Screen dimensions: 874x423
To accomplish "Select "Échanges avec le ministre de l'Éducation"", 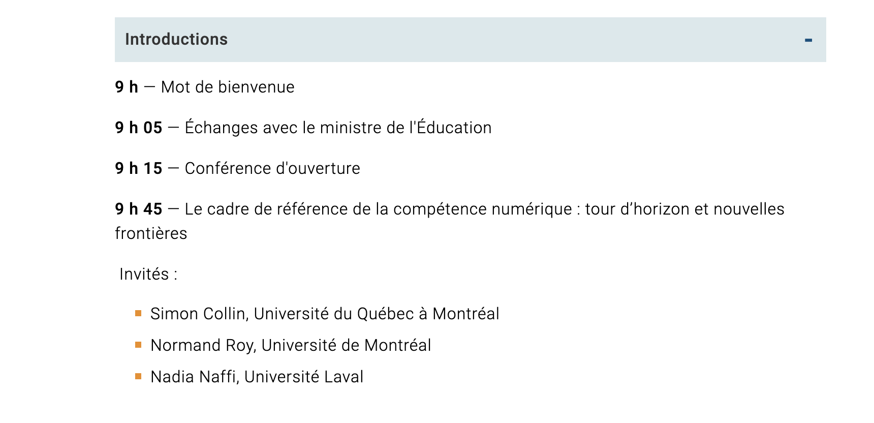I will point(338,128).
